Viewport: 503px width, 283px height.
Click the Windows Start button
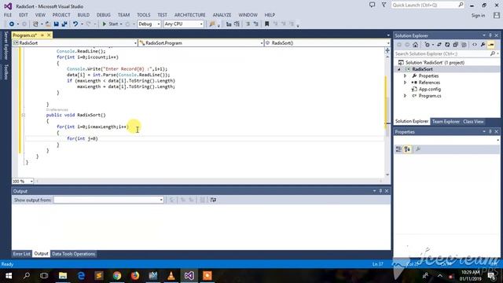[x=9, y=276]
